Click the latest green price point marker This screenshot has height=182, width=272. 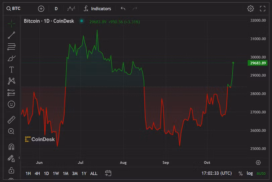click(233, 63)
